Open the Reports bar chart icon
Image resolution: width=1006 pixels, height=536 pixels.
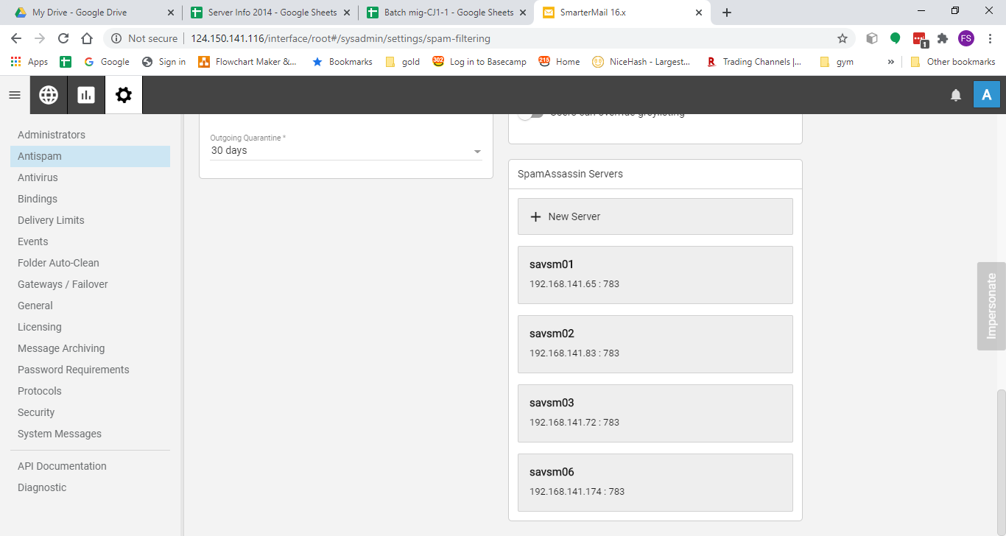pyautogui.click(x=86, y=95)
